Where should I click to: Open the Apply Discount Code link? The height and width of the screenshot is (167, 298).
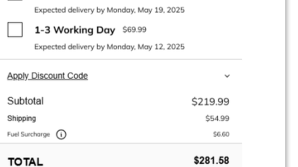(48, 76)
